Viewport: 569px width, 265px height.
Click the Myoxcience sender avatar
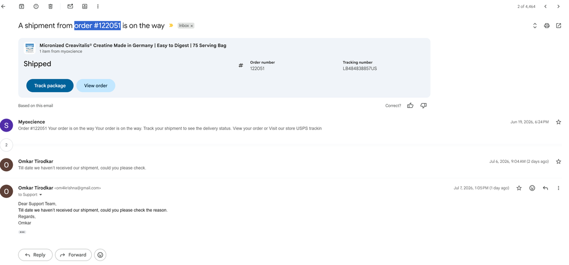tap(6, 125)
